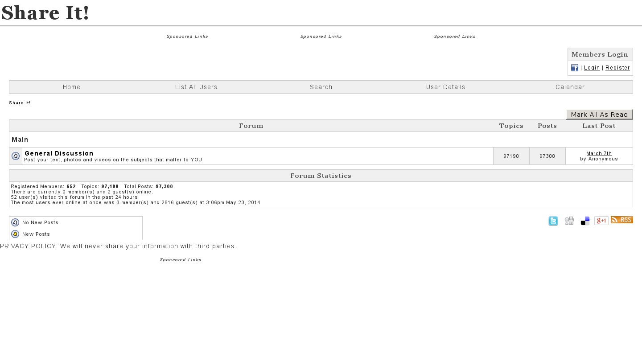
Task: Click the 'by Anonymous' text
Action: pos(599,159)
